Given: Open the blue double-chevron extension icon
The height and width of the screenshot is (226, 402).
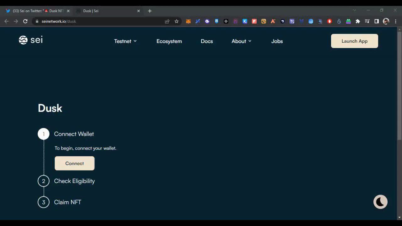Looking at the screenshot, I should tap(301, 21).
